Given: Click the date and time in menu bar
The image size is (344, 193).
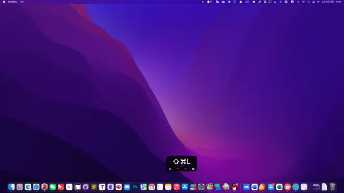Looking at the screenshot, I should 331,2.
